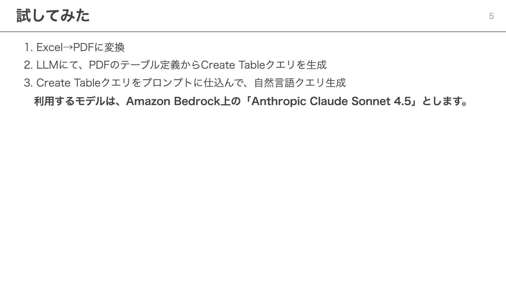506x284 pixels.
Task: Click the word Excel in step 1
Action: coord(50,47)
